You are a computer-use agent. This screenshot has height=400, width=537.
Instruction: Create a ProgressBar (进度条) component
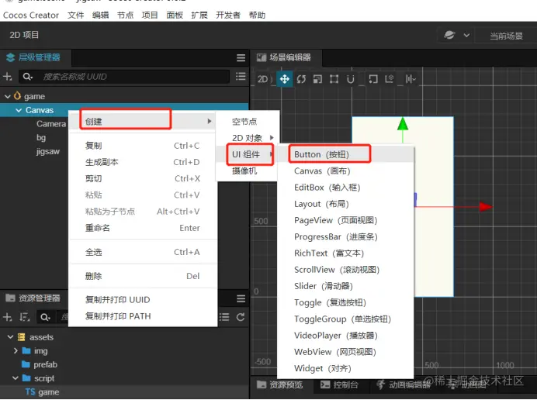345,236
